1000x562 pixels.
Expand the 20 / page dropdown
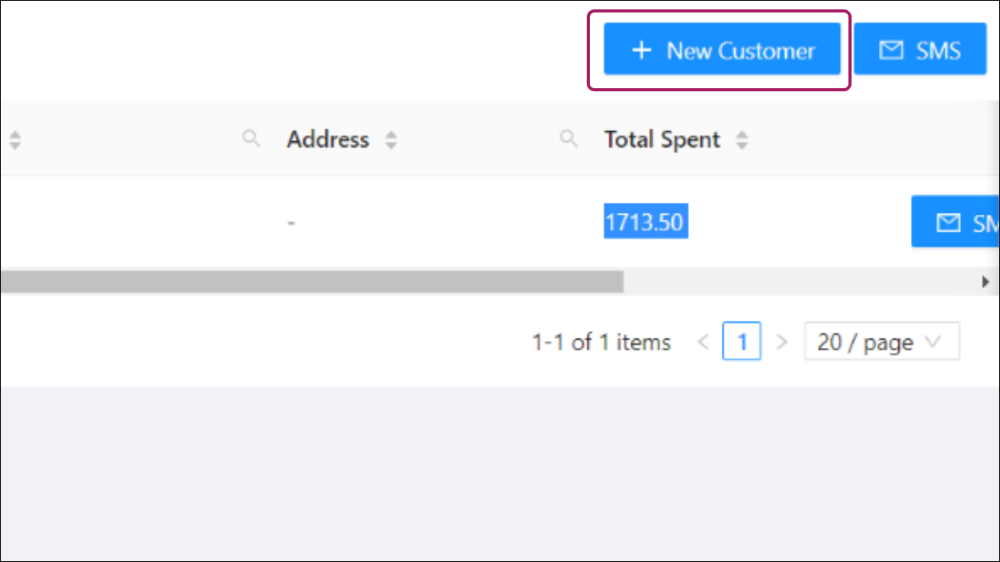[x=882, y=342]
